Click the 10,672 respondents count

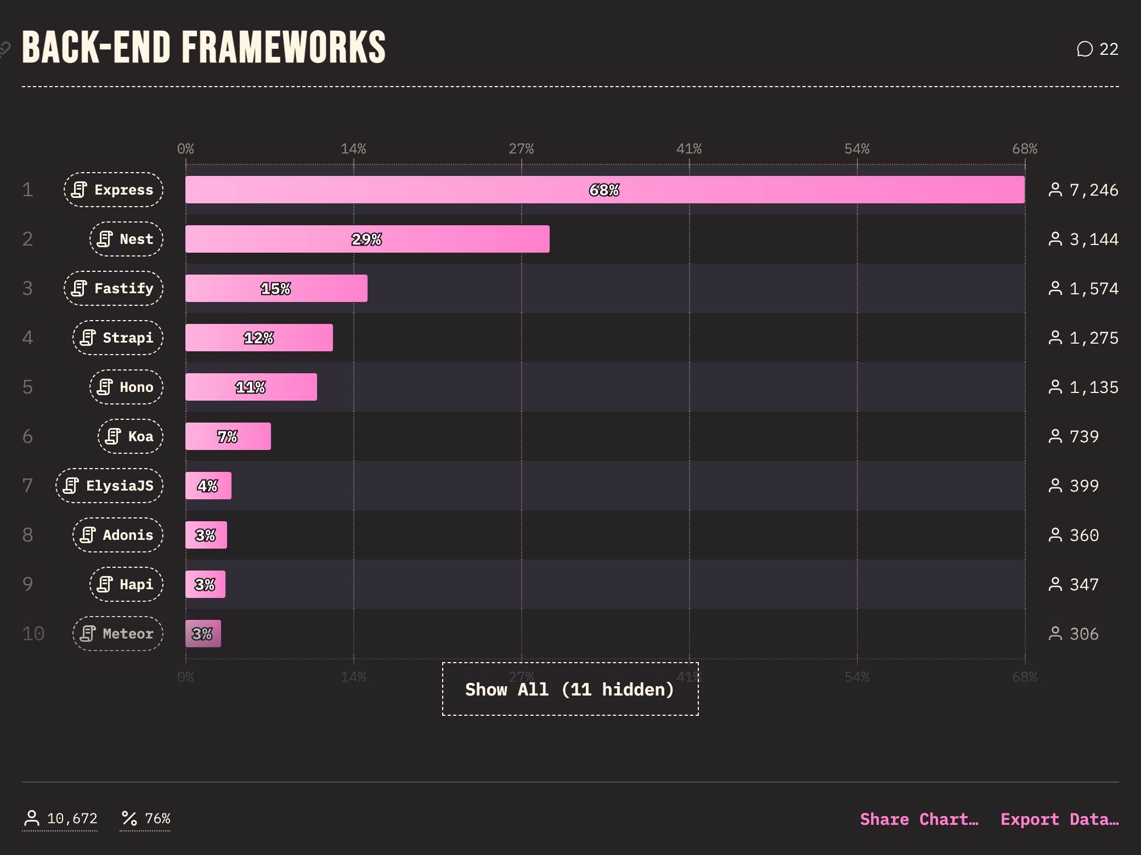[72, 818]
